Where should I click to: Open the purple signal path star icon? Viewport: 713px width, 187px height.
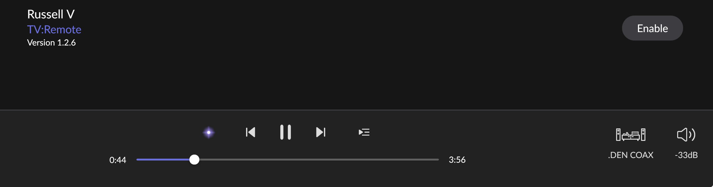point(209,132)
